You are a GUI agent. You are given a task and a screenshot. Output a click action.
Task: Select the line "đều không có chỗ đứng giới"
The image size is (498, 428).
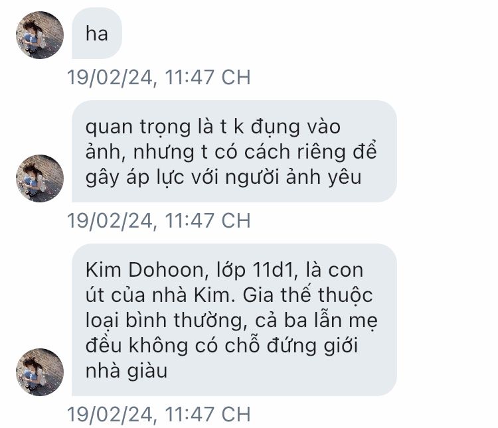(x=222, y=346)
